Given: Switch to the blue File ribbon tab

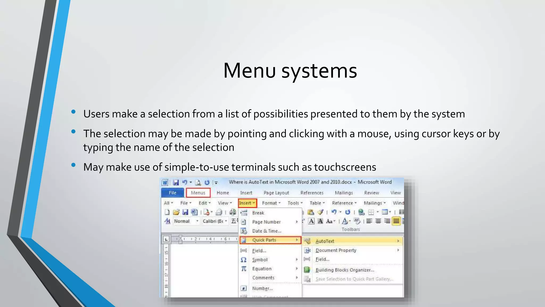Looking at the screenshot, I should pos(172,193).
